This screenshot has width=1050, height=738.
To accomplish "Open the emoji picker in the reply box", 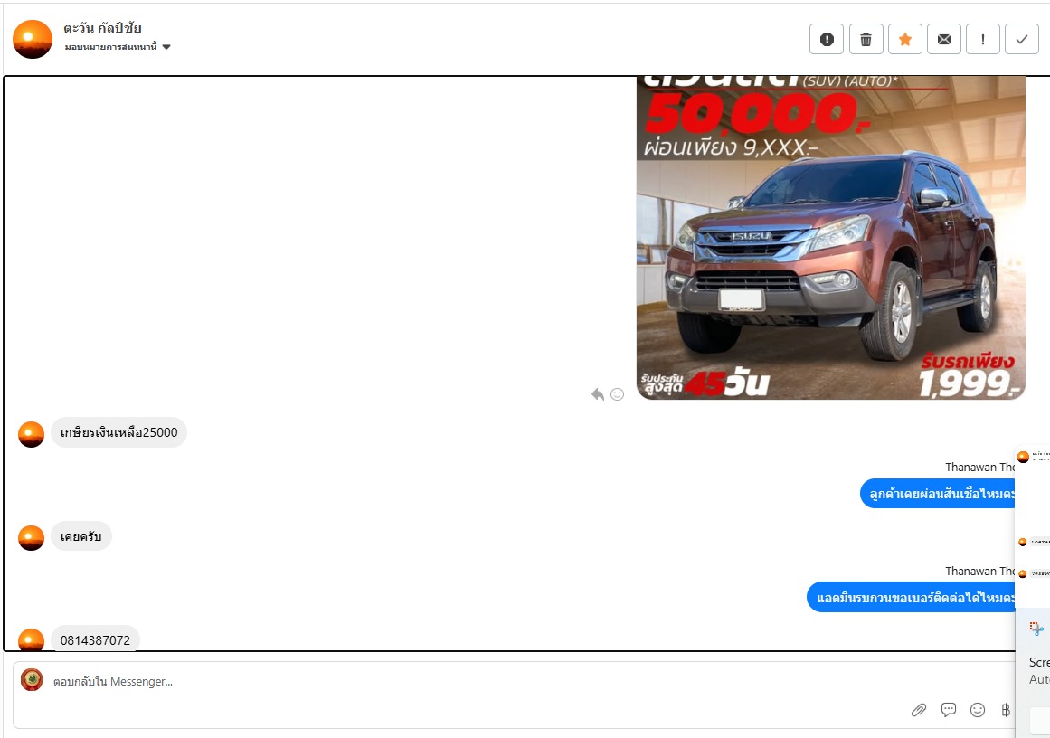I will [x=978, y=710].
